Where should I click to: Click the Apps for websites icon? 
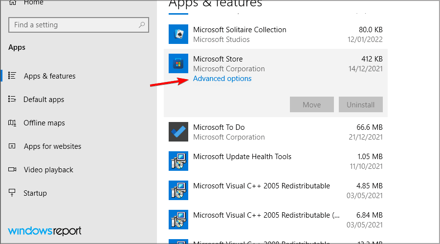12,146
